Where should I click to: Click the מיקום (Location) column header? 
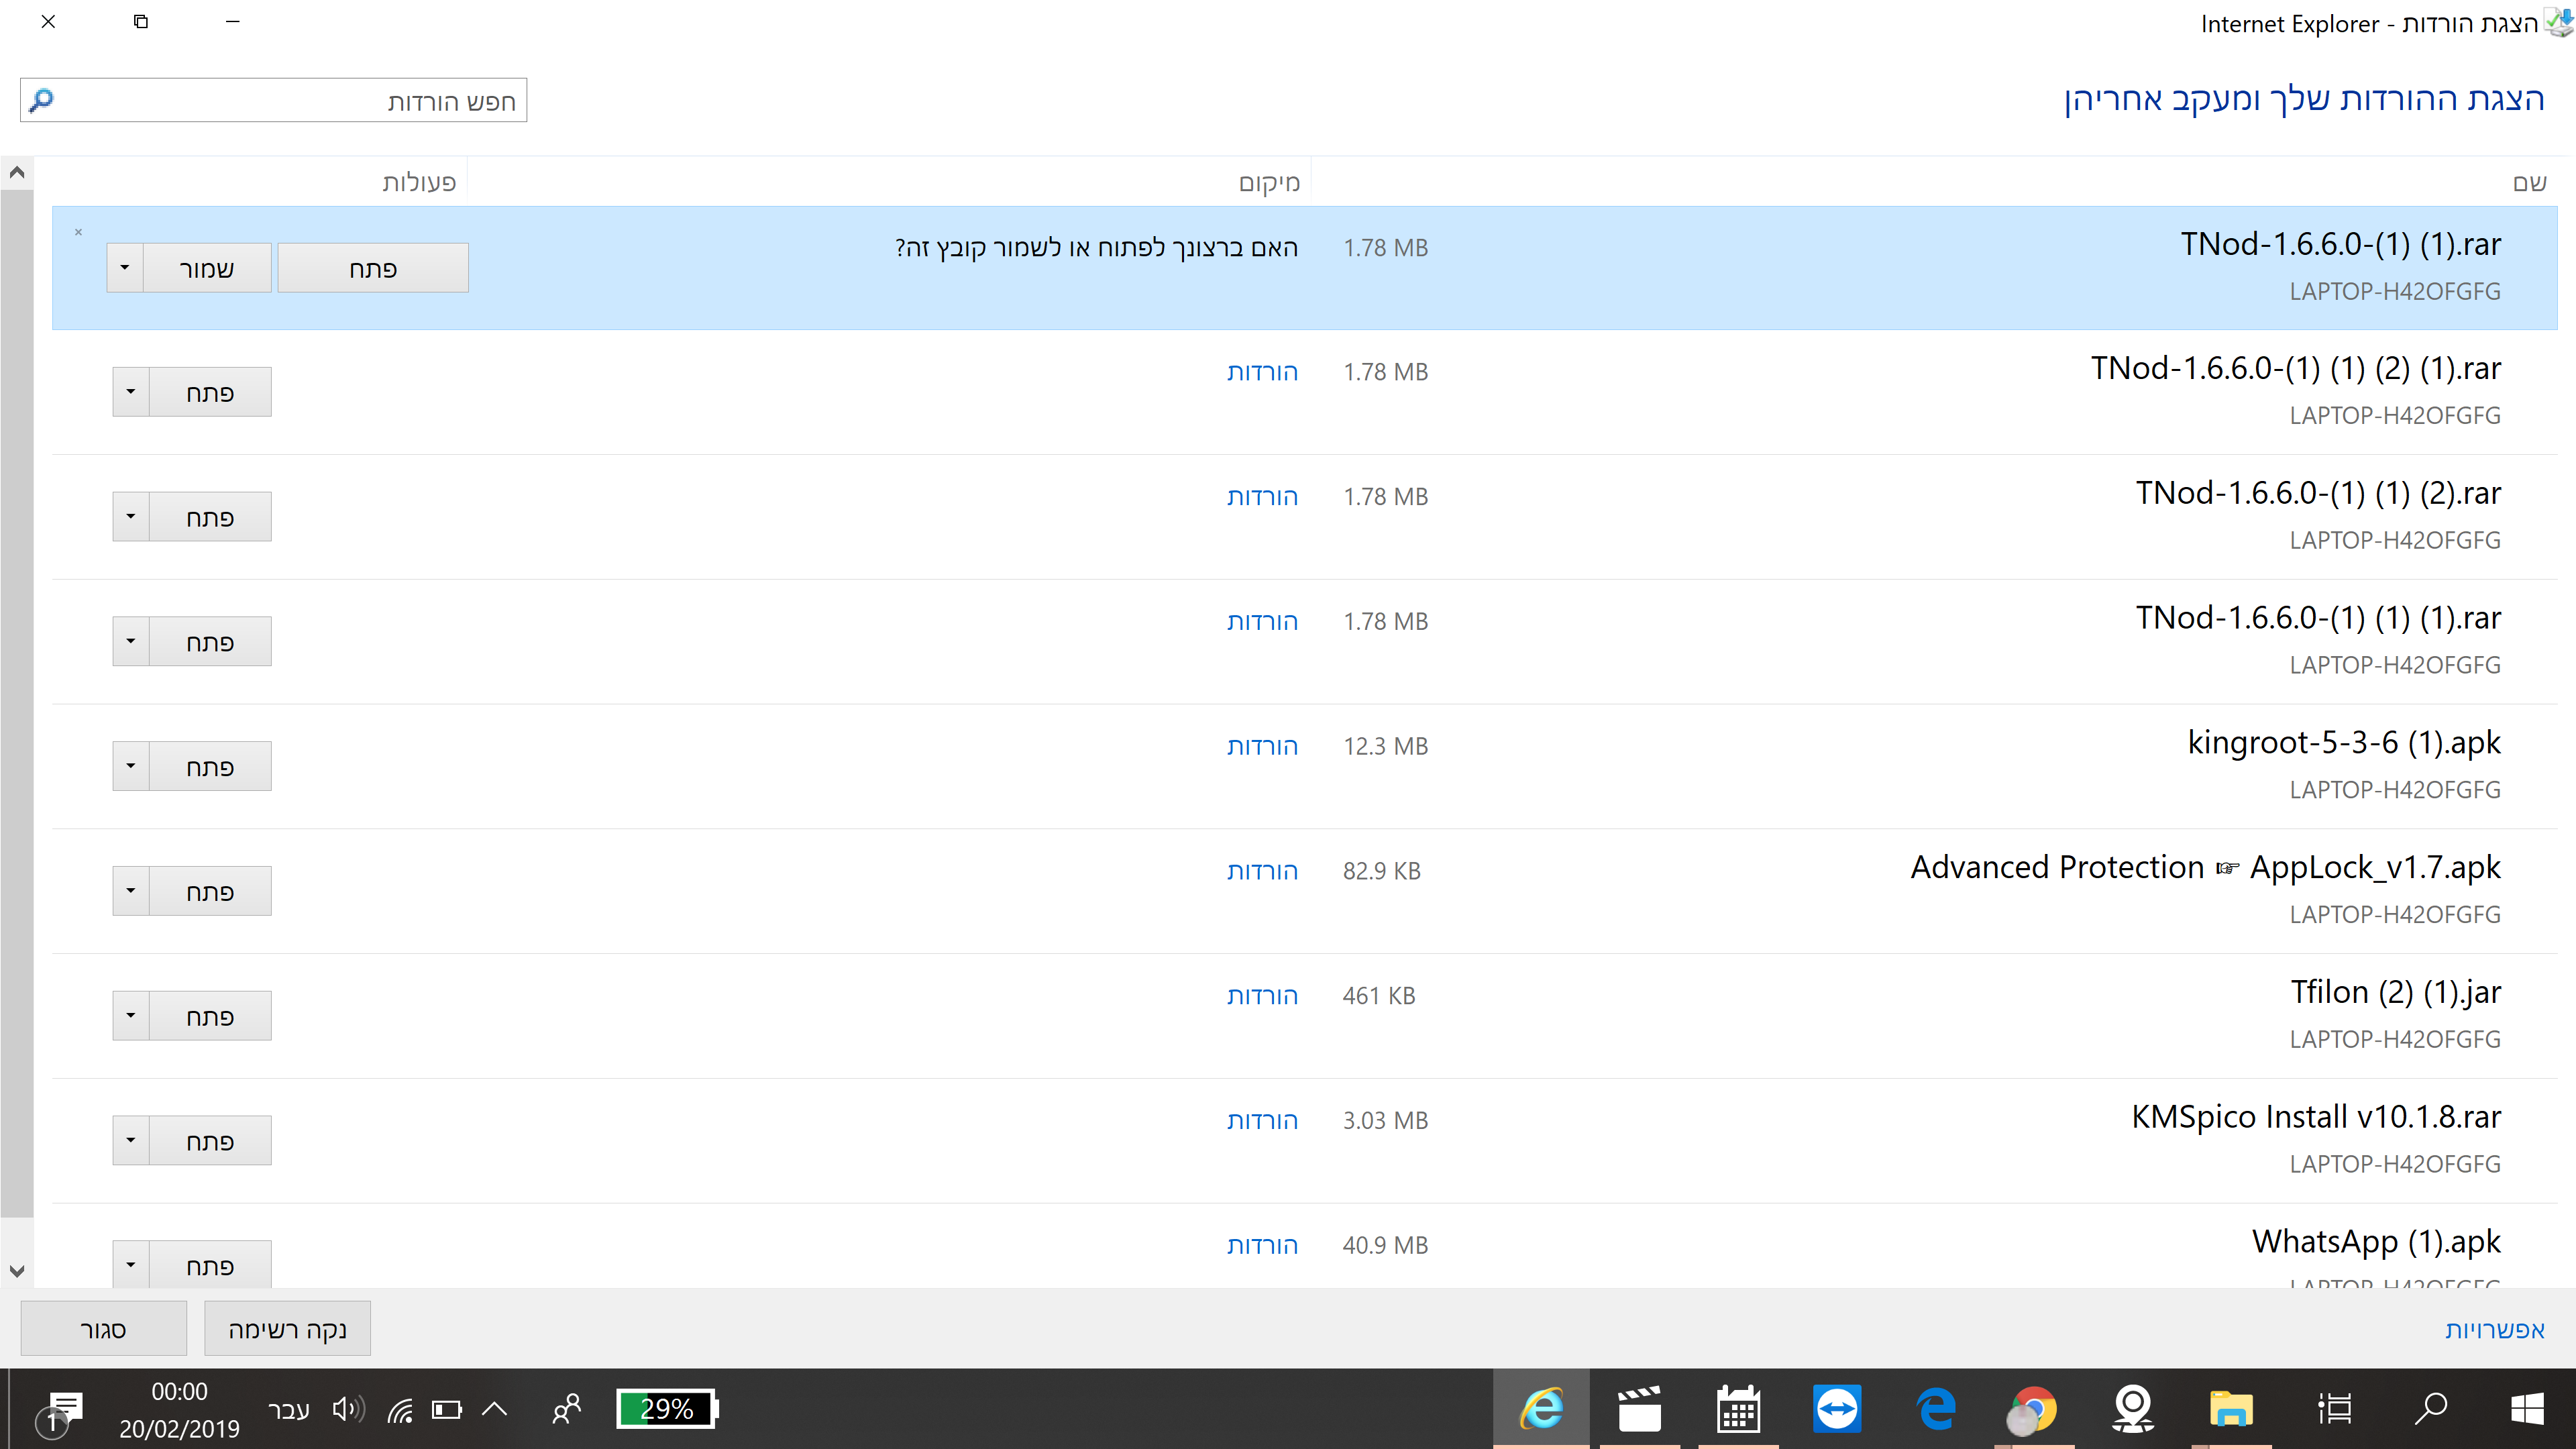click(1269, 182)
